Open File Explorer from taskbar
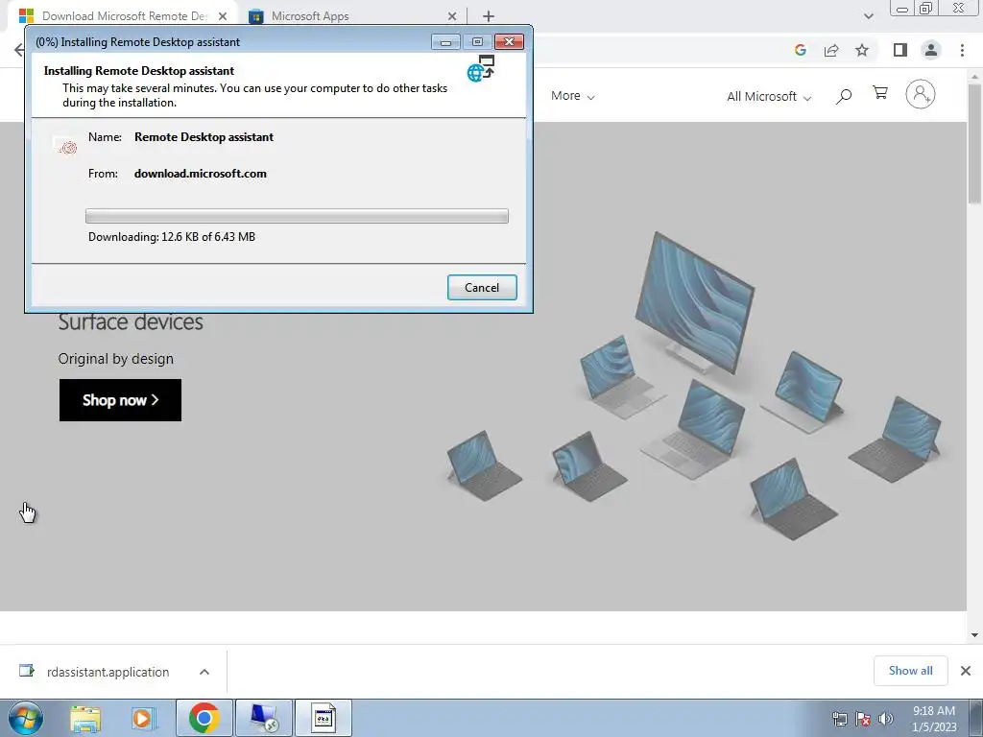This screenshot has height=737, width=983. [x=85, y=718]
